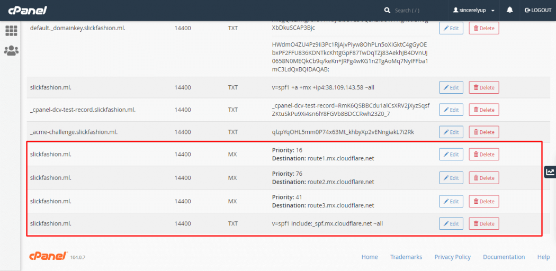Delete the _acme-challenge TXT record
Image resolution: width=556 pixels, height=271 pixels.
[484, 132]
